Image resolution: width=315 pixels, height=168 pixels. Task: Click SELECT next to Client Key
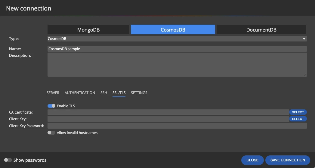(298, 119)
